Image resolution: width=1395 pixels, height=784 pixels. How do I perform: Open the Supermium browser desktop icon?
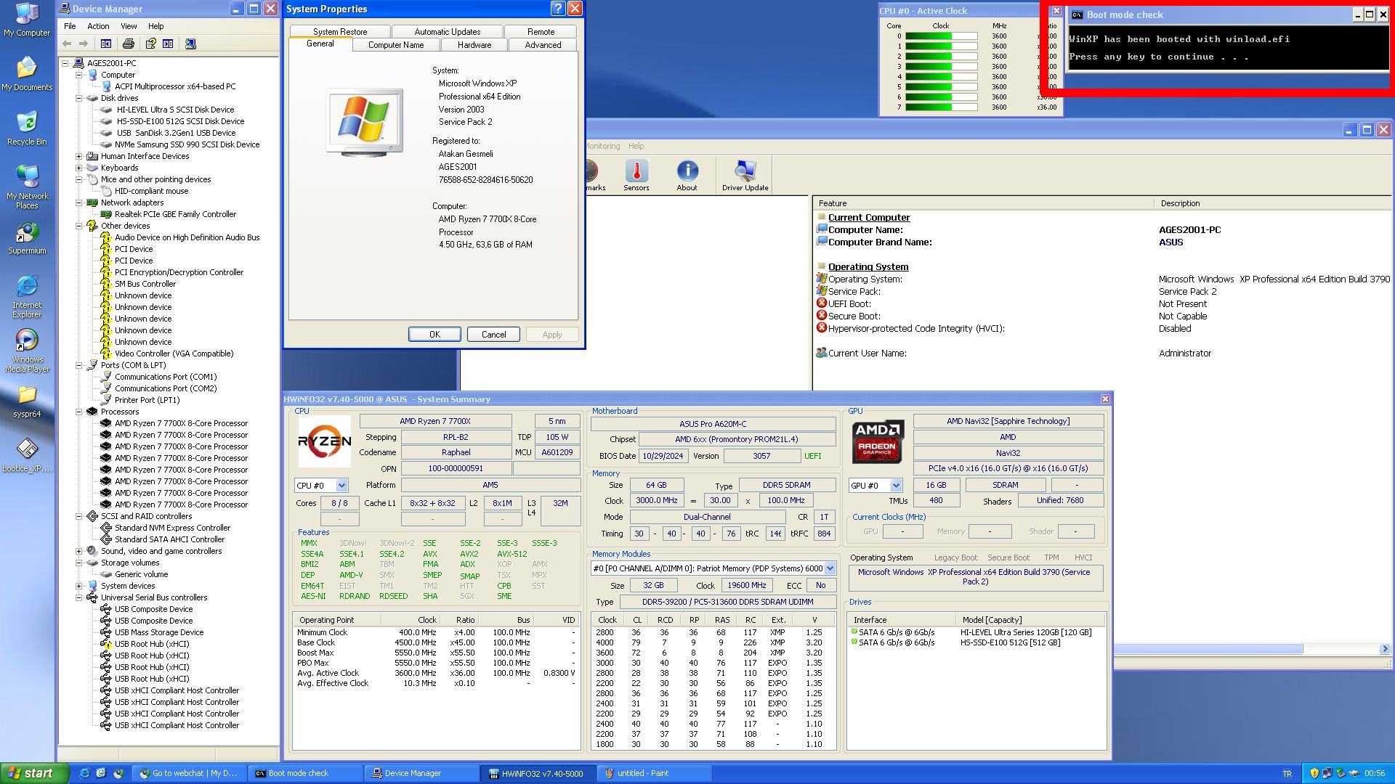click(x=27, y=238)
